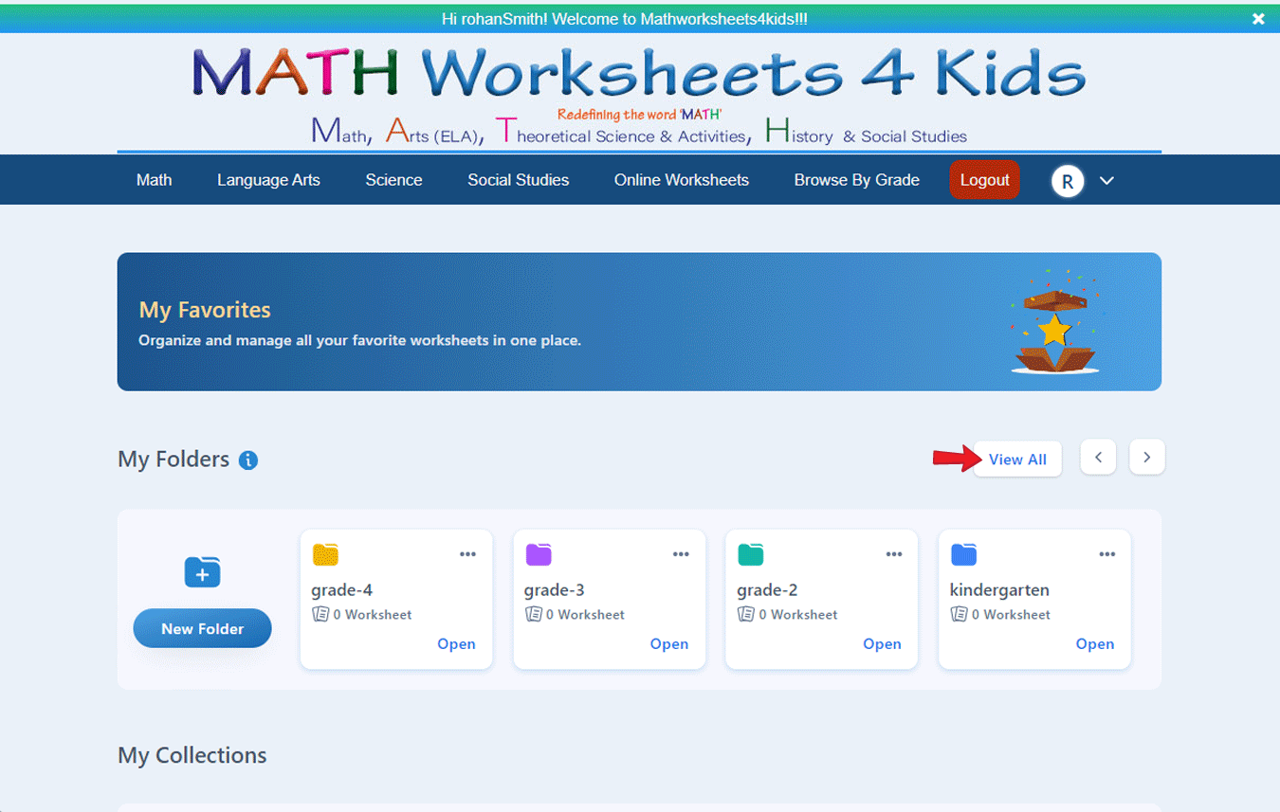This screenshot has width=1280, height=812.
Task: Click the grade-2 folder name
Action: point(768,590)
